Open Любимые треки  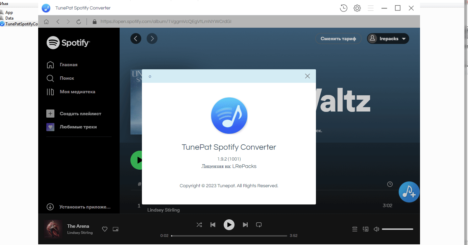[x=72, y=127]
